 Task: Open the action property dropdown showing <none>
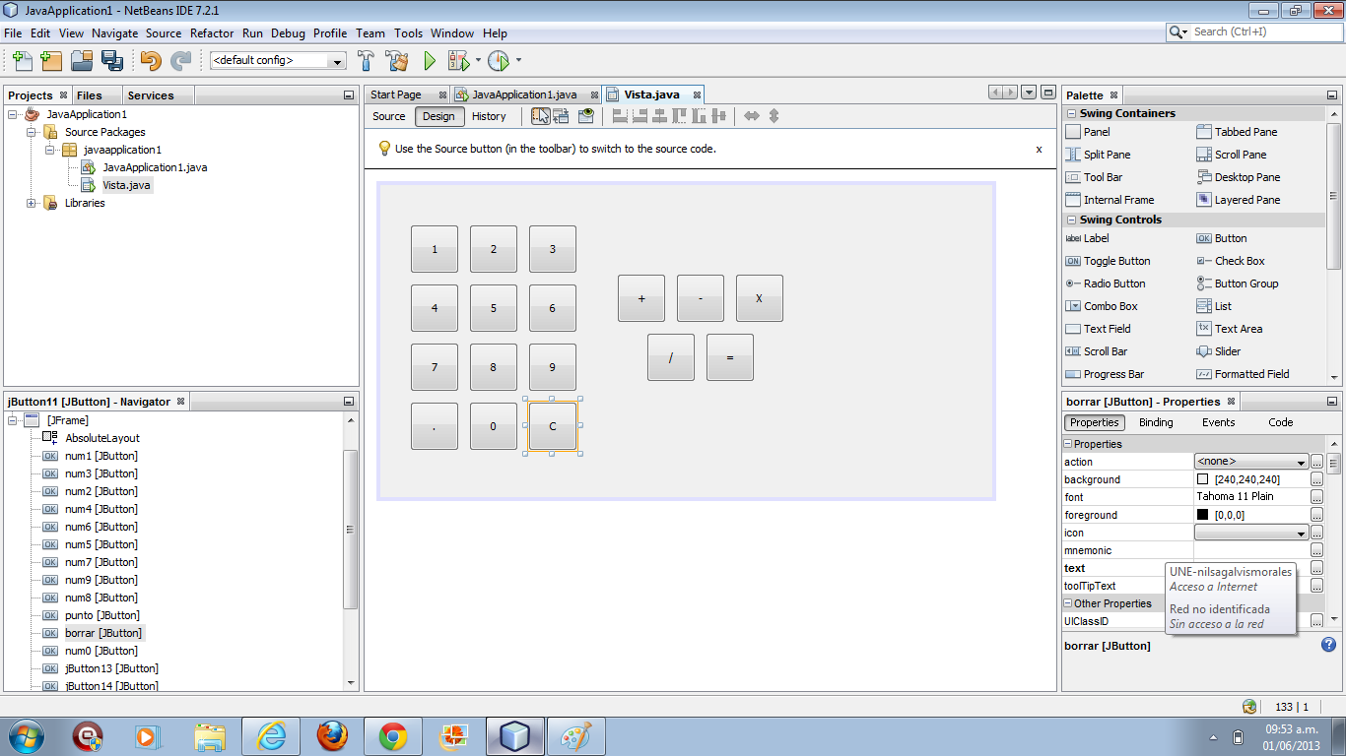pyautogui.click(x=1249, y=461)
